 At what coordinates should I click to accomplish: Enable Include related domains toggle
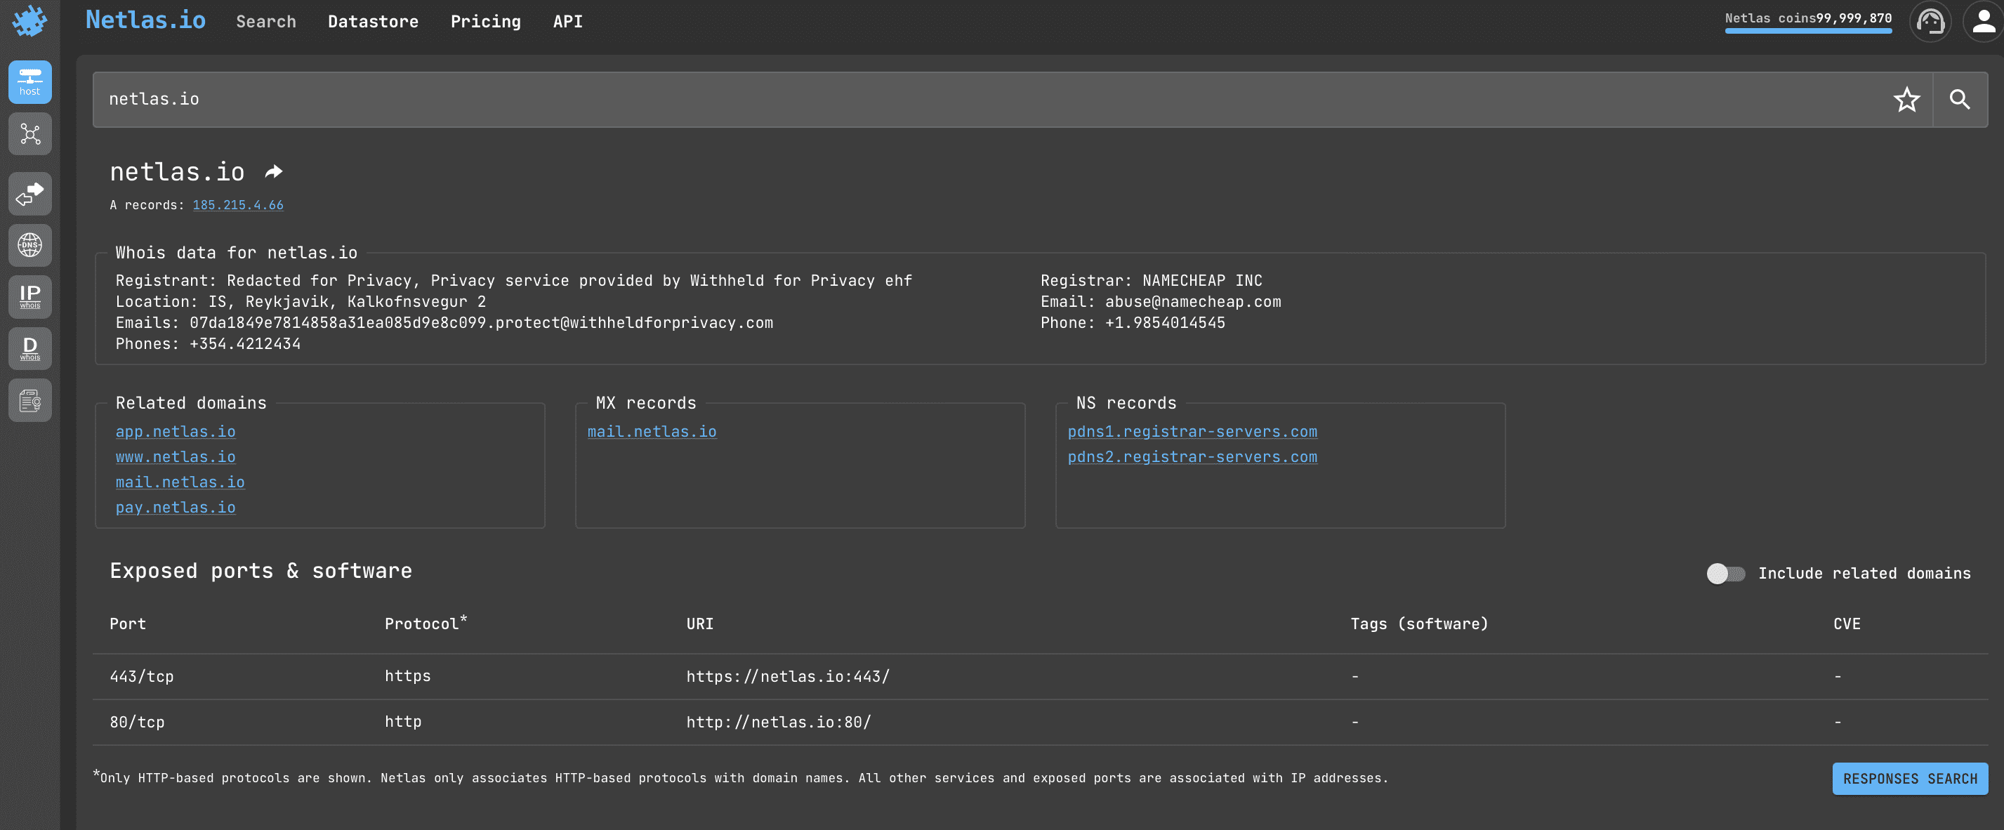[1725, 573]
